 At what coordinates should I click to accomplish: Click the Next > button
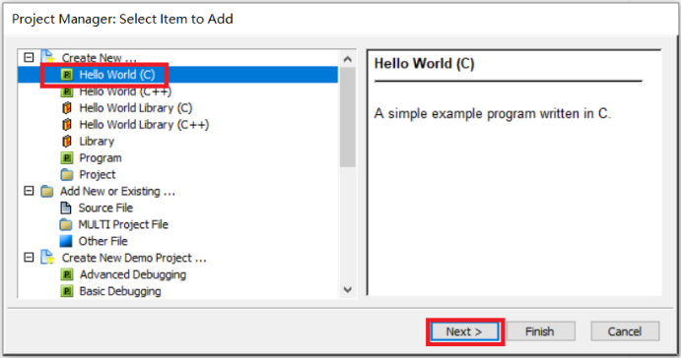tap(464, 331)
